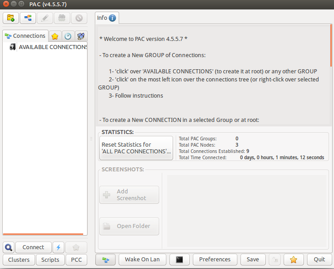
Task: Click the rename node icon
Action: (62, 18)
